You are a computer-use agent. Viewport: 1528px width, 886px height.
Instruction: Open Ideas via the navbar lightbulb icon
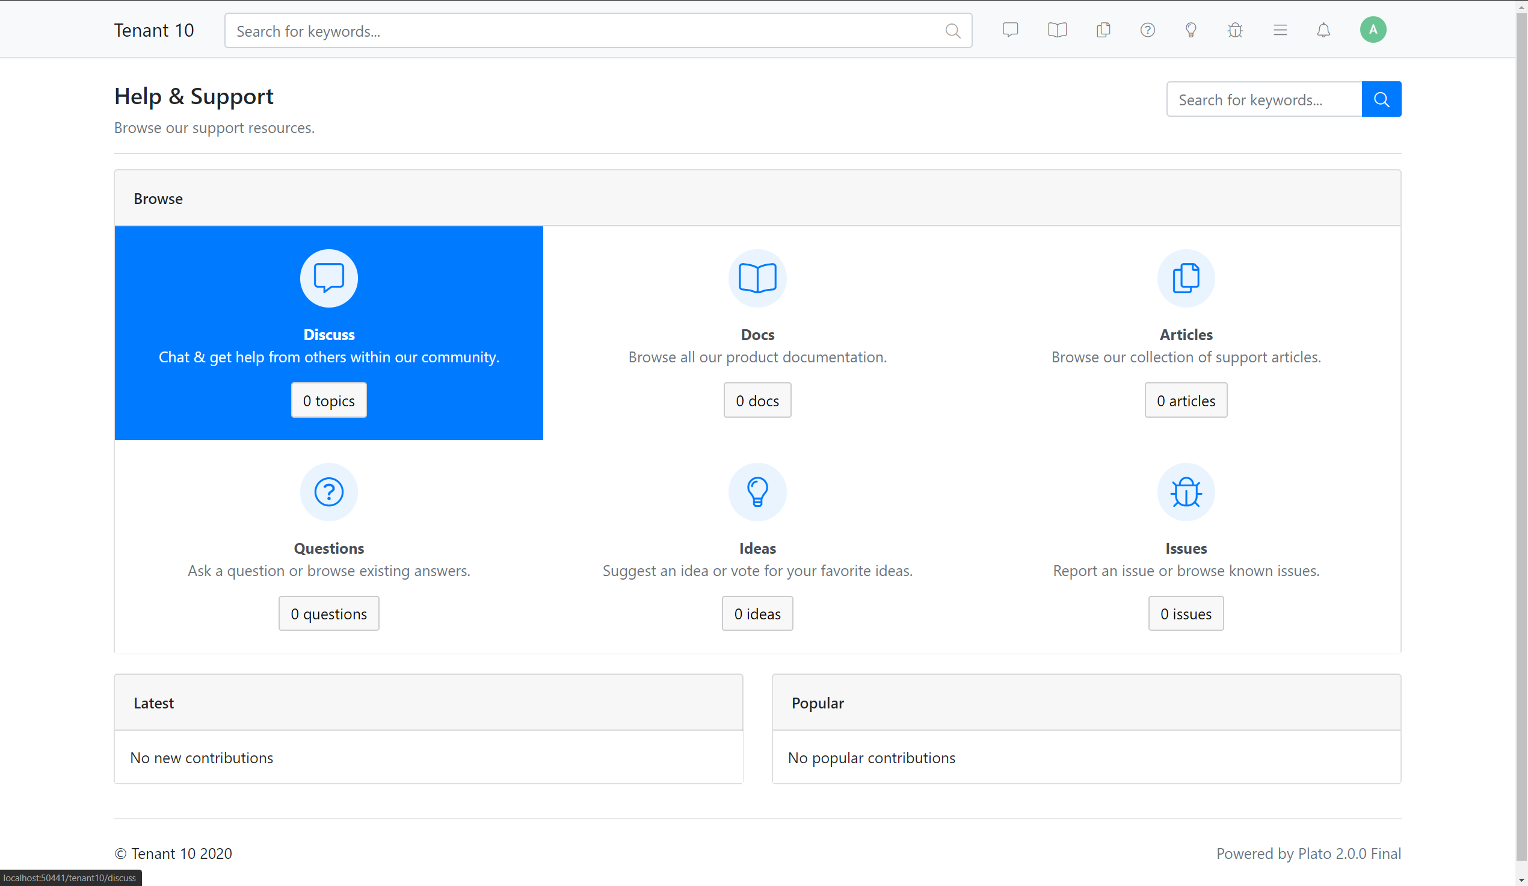pyautogui.click(x=1191, y=29)
